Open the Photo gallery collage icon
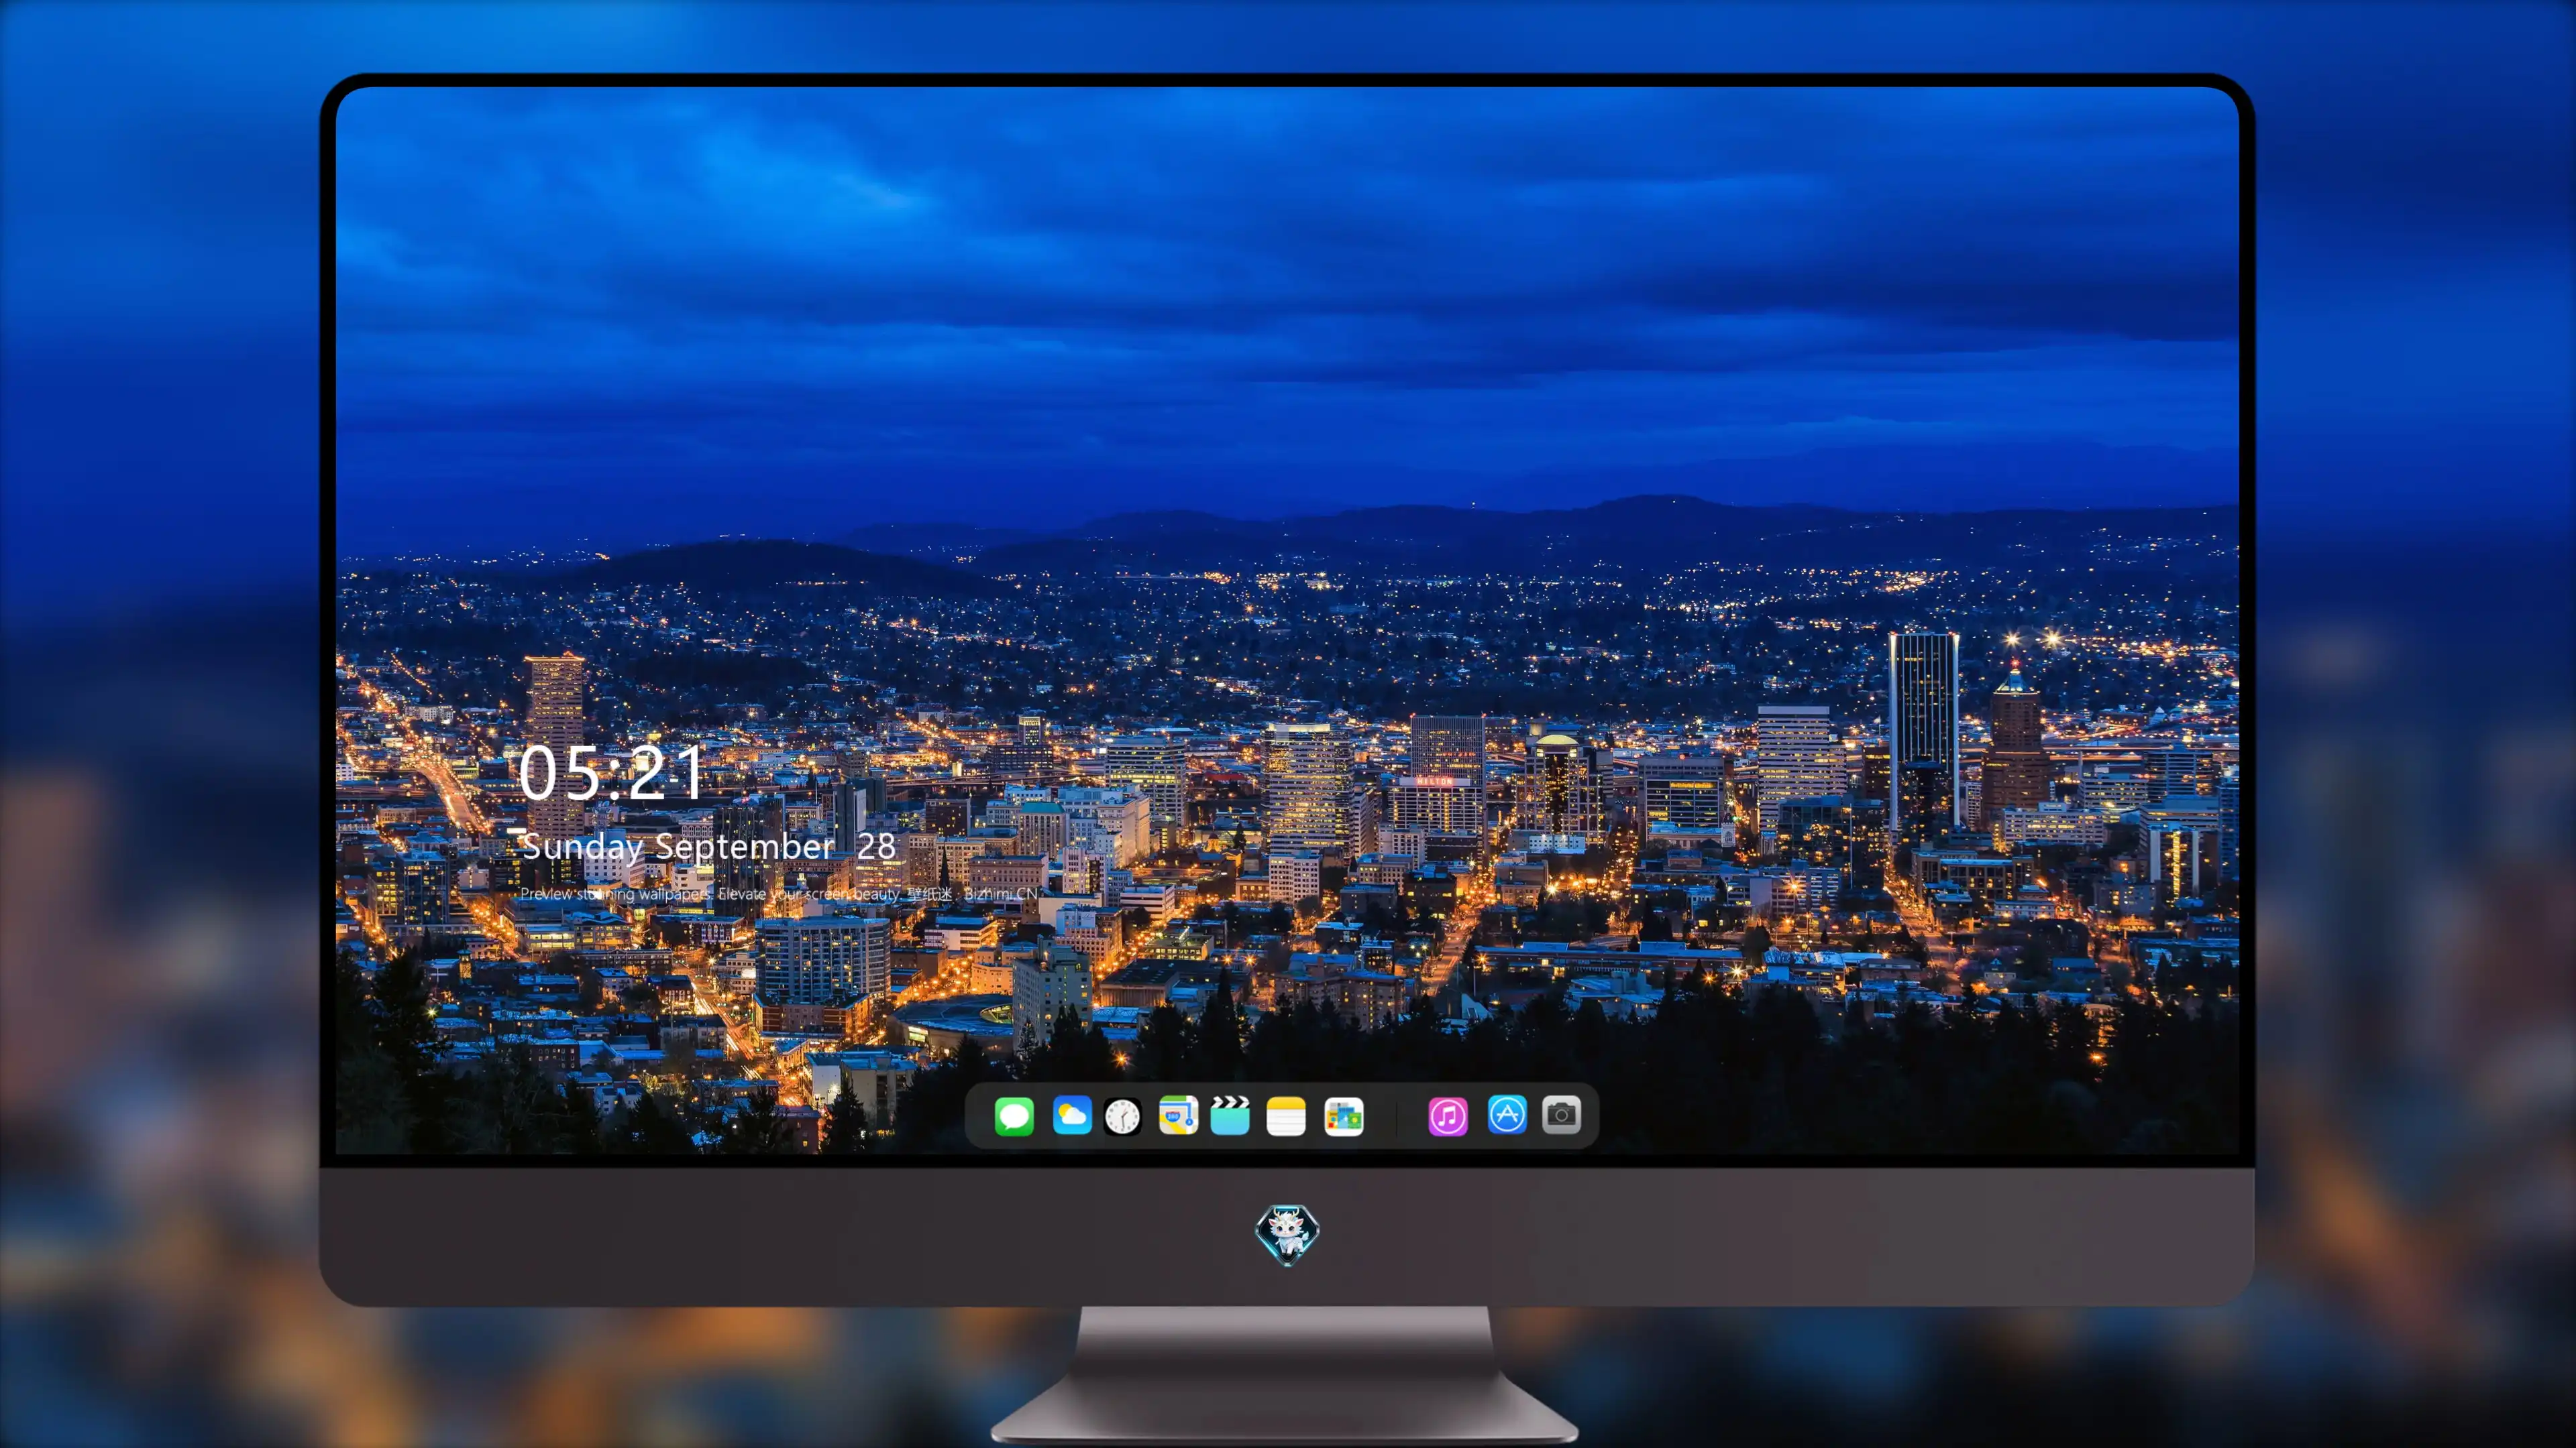Image resolution: width=2576 pixels, height=1448 pixels. pos(1344,1116)
